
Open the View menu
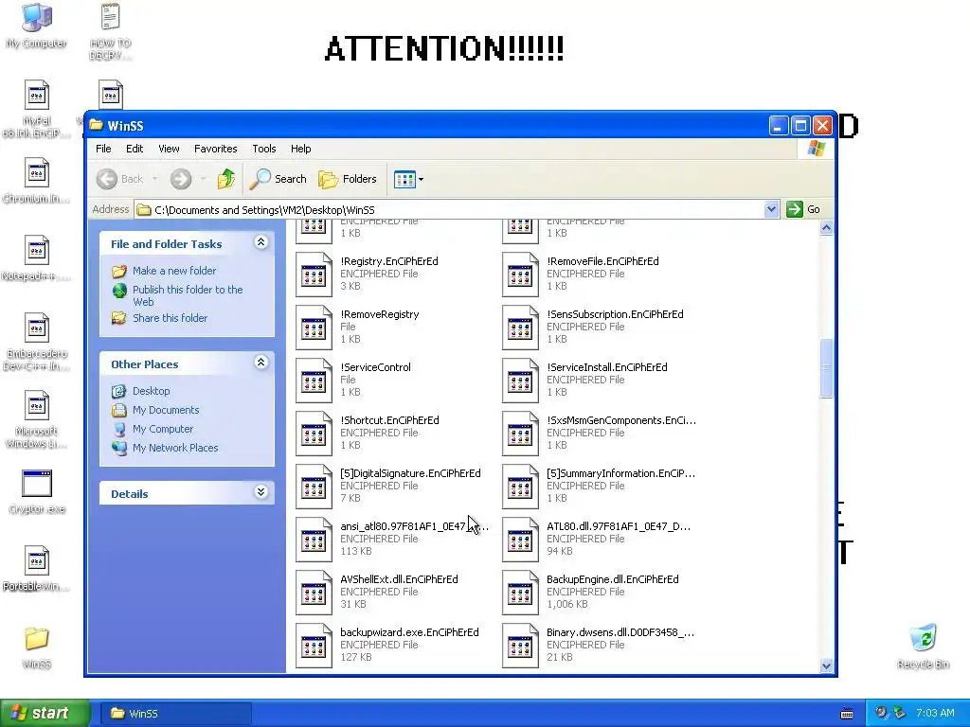coord(169,149)
